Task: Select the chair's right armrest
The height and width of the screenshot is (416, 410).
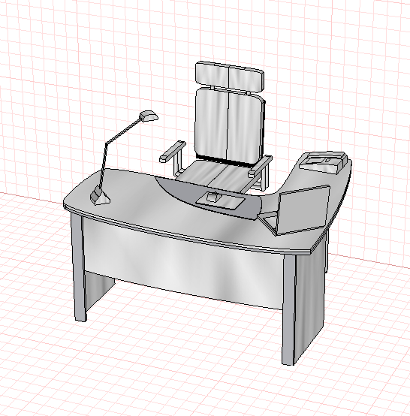Action: click(x=260, y=167)
